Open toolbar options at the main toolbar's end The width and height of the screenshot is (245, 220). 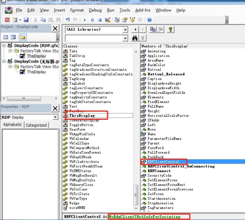227,20
